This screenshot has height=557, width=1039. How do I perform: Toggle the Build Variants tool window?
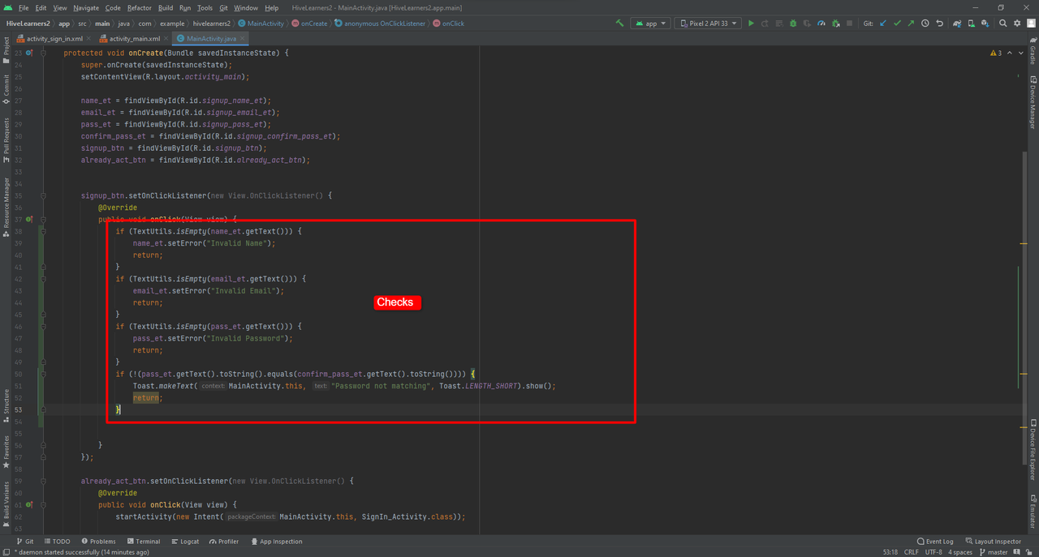pyautogui.click(x=6, y=503)
